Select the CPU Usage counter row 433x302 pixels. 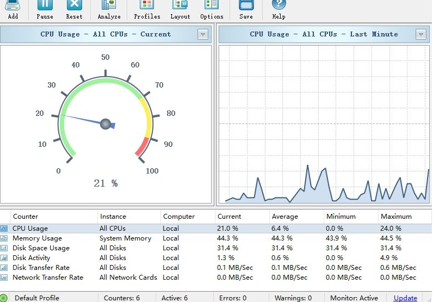30,229
